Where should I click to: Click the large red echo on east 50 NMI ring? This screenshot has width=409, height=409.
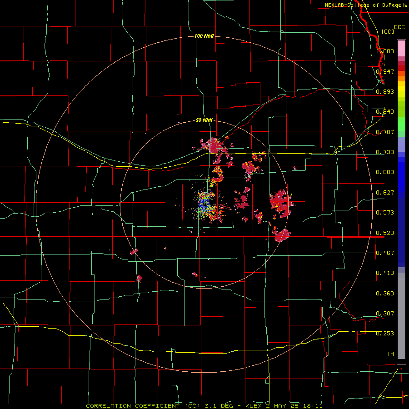(281, 204)
